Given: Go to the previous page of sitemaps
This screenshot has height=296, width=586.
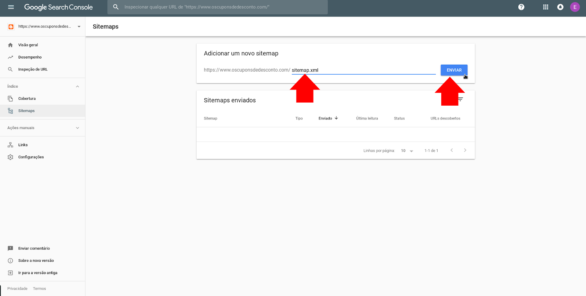Looking at the screenshot, I should click(x=452, y=150).
